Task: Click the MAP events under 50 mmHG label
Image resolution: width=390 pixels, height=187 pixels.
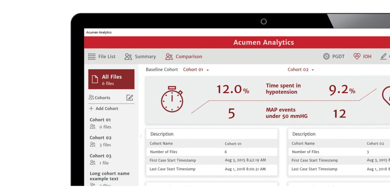Action: tap(286, 113)
